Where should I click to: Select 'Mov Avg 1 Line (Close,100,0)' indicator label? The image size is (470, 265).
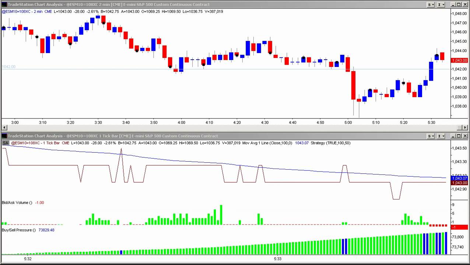click(267, 143)
